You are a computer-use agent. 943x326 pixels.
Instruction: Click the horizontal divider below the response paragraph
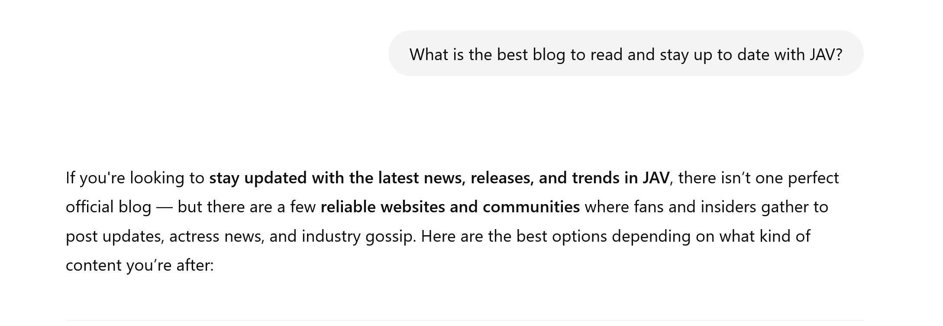pos(464,320)
